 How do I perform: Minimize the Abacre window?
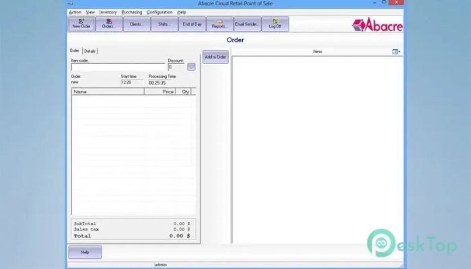[375, 3]
